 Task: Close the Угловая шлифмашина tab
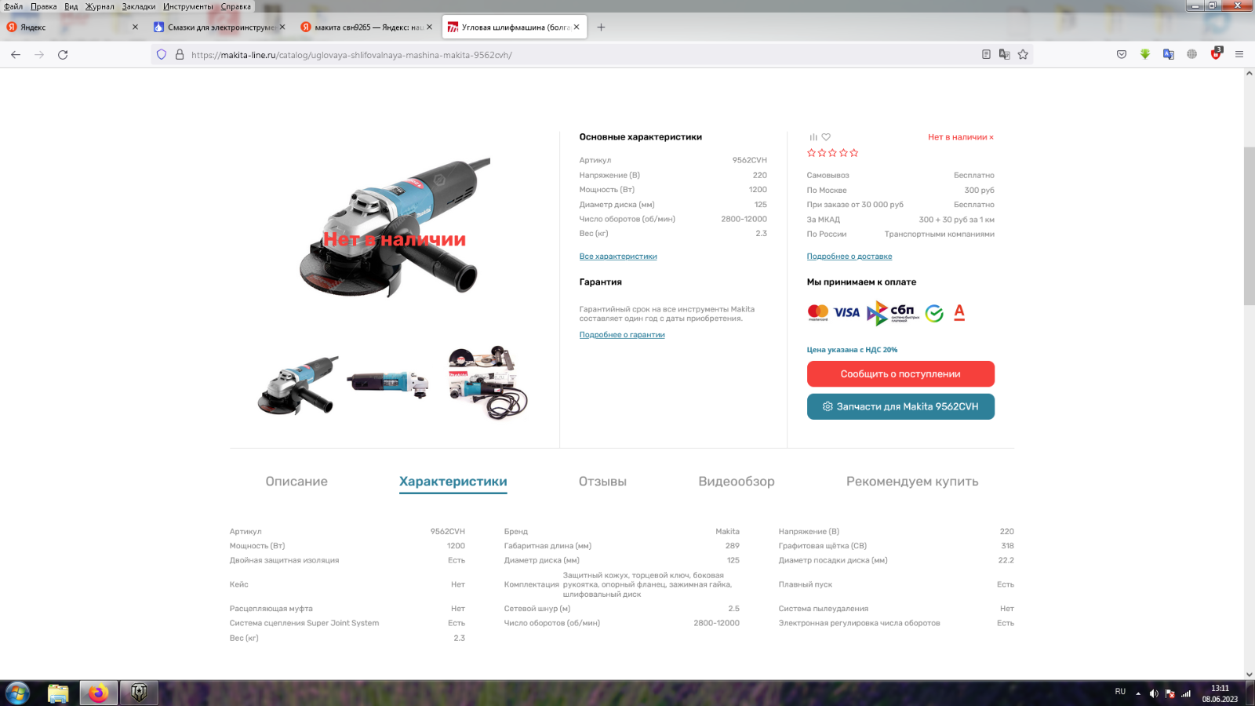coord(577,27)
